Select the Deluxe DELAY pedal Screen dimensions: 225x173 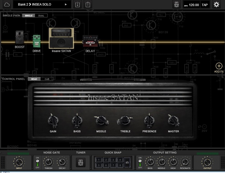[90, 41]
